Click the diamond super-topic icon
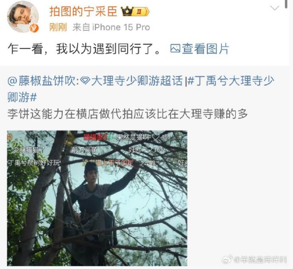293x269 pixels. pyautogui.click(x=85, y=81)
